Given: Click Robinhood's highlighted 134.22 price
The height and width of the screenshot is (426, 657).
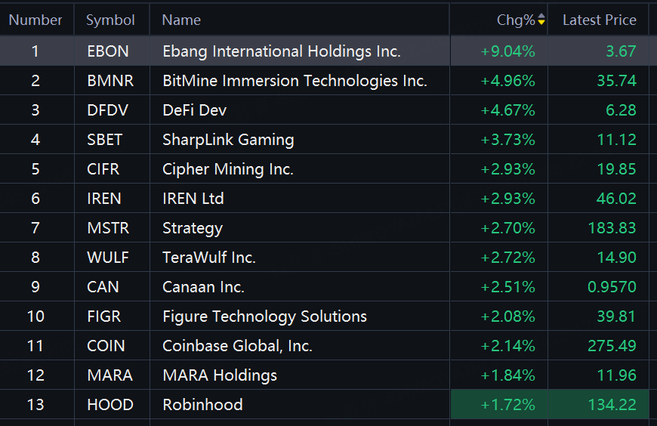Looking at the screenshot, I should click(612, 405).
